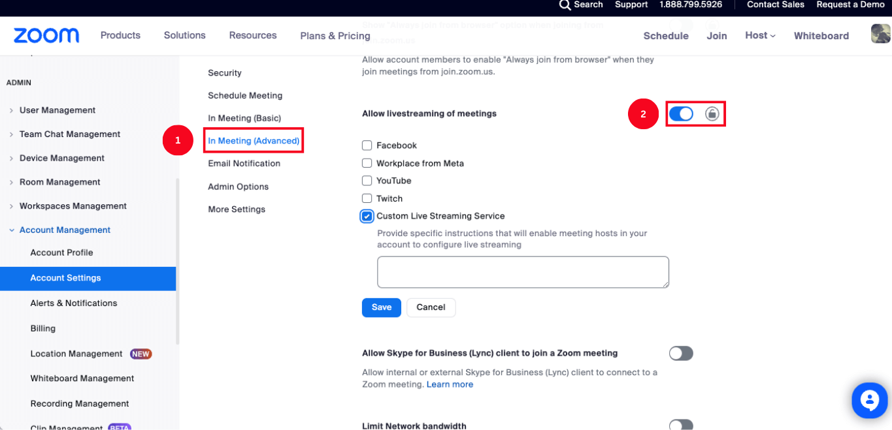Tick the Twitch checkbox
The height and width of the screenshot is (430, 892).
[367, 198]
